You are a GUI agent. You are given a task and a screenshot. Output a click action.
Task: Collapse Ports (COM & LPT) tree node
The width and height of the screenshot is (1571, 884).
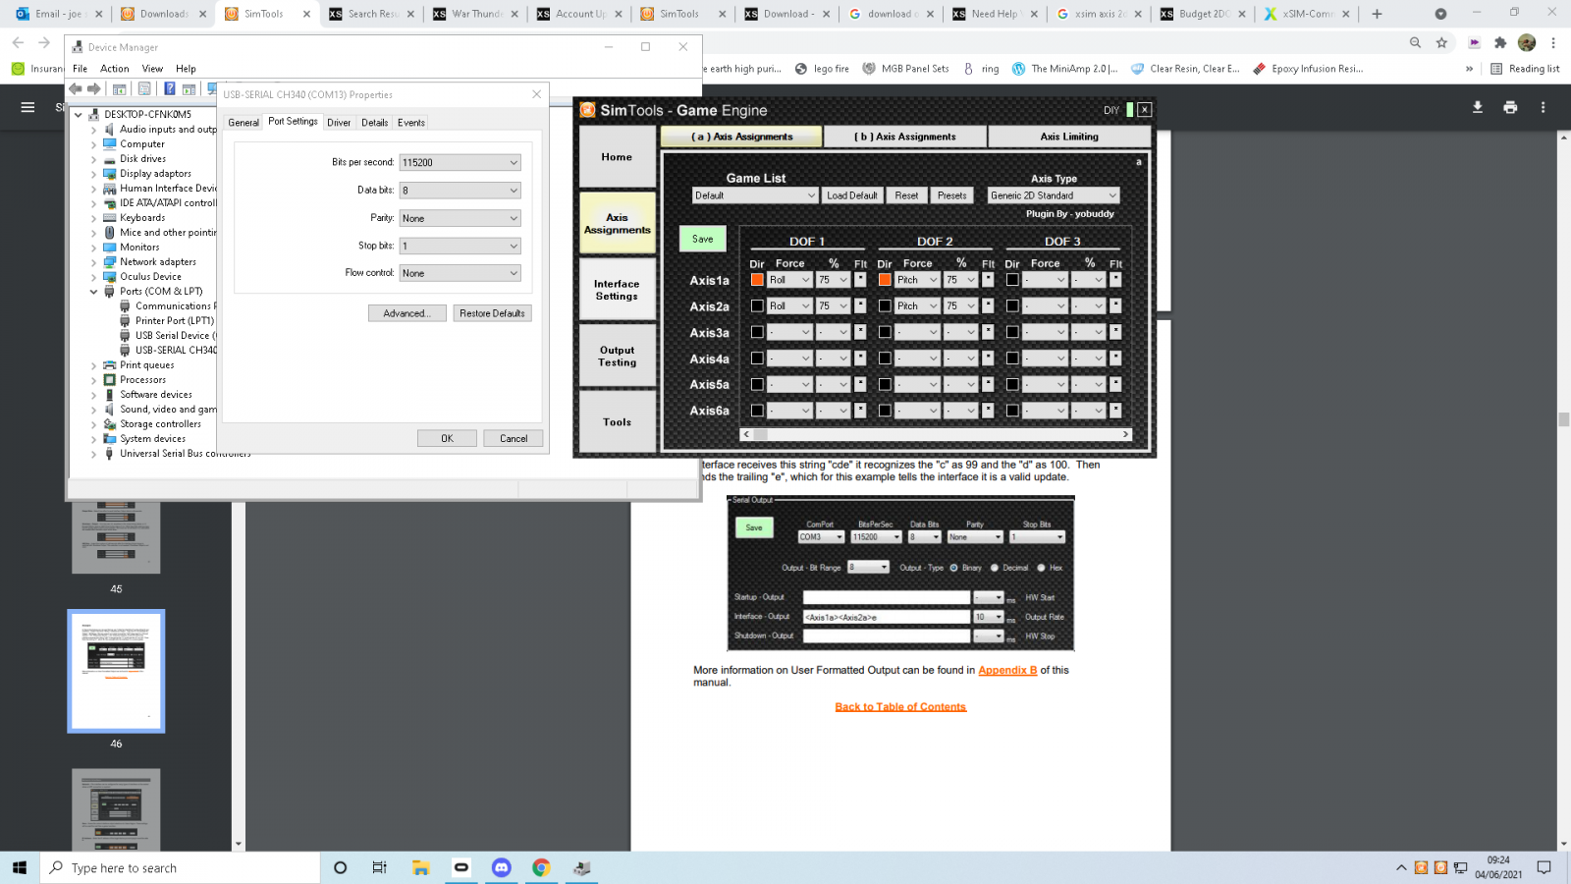click(x=94, y=292)
